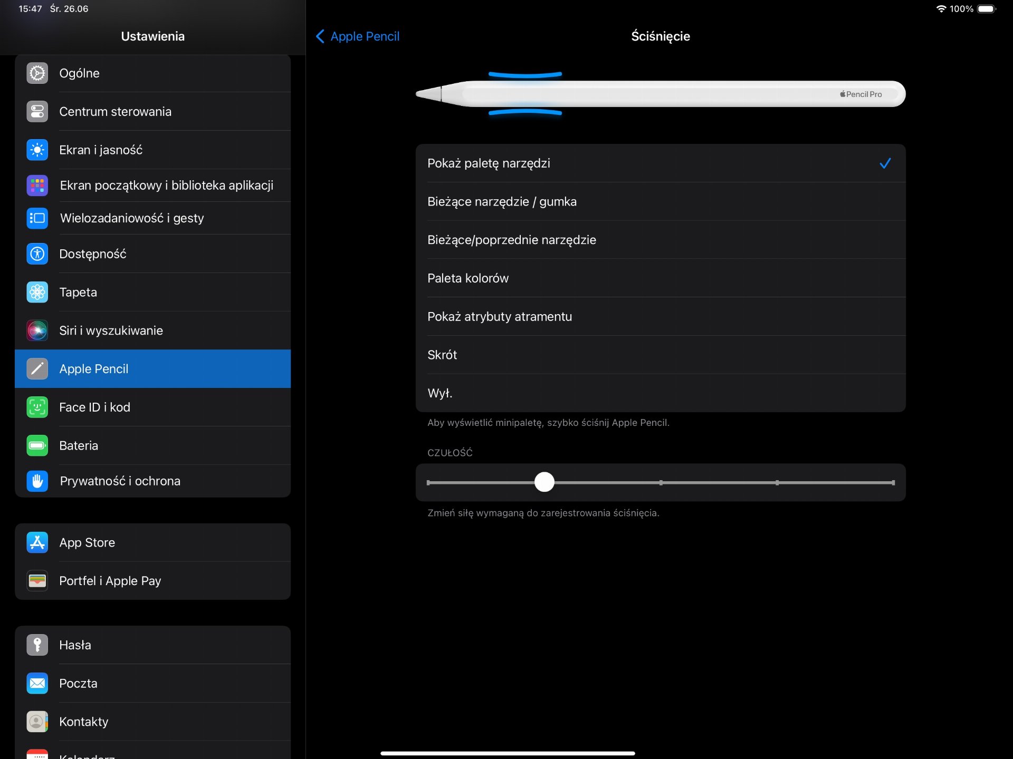Tap the 15:47 clock in status bar
This screenshot has height=759, width=1013.
30,9
